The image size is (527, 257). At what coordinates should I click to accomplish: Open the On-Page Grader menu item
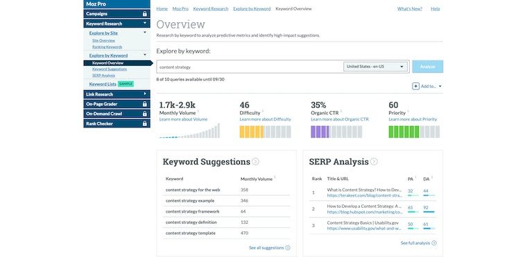pyautogui.click(x=117, y=104)
